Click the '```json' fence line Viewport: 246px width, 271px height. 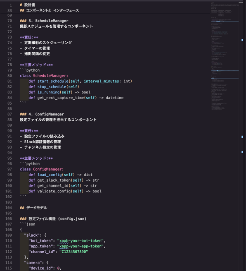tap(28, 224)
